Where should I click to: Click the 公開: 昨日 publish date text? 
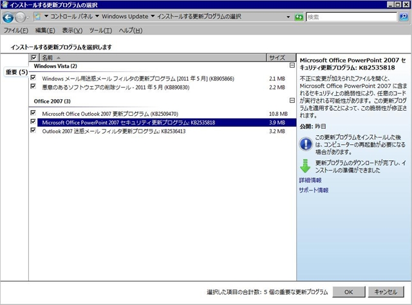313,126
